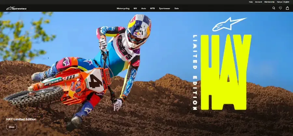
Task: Click the HAY Limited Edition hero banner
Action: (146, 74)
